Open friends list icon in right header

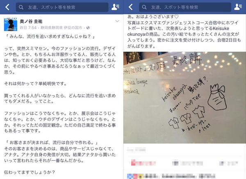tap(238, 7)
